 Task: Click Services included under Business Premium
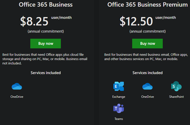(x=147, y=73)
